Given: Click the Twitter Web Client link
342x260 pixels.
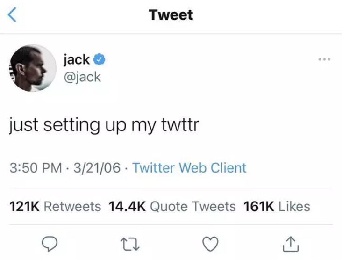Looking at the screenshot, I should pos(190,168).
